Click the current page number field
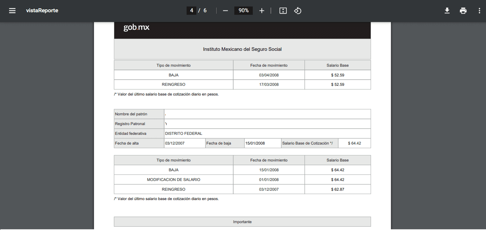Screen dimensions: 486x230 click(191, 10)
